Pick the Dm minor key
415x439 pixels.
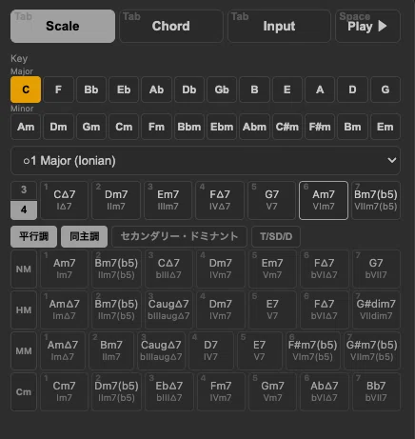pyautogui.click(x=58, y=127)
